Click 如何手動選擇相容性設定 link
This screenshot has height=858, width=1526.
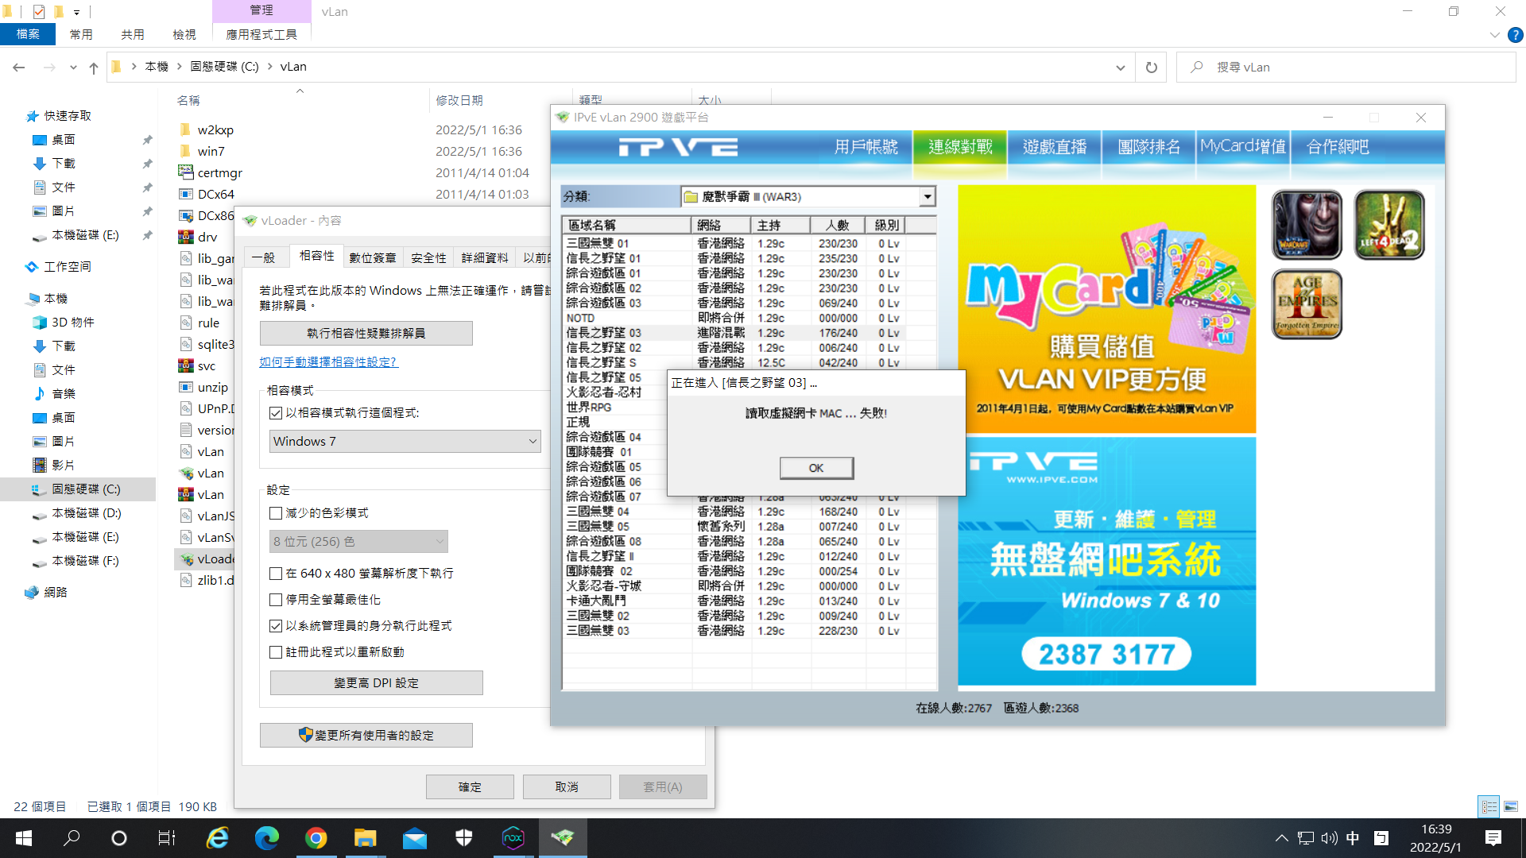coord(328,362)
